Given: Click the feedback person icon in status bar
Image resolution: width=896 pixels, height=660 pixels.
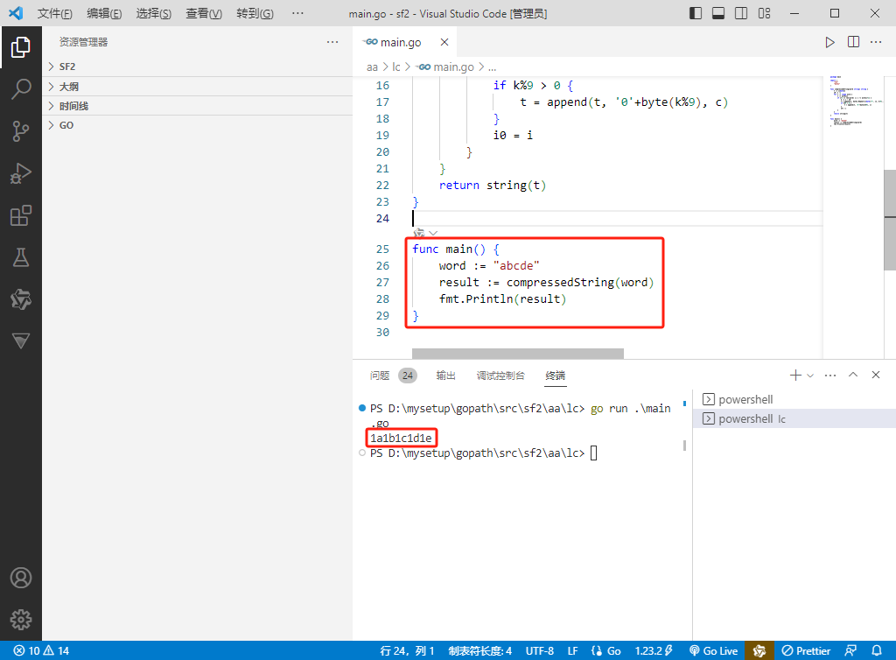Looking at the screenshot, I should tap(850, 651).
